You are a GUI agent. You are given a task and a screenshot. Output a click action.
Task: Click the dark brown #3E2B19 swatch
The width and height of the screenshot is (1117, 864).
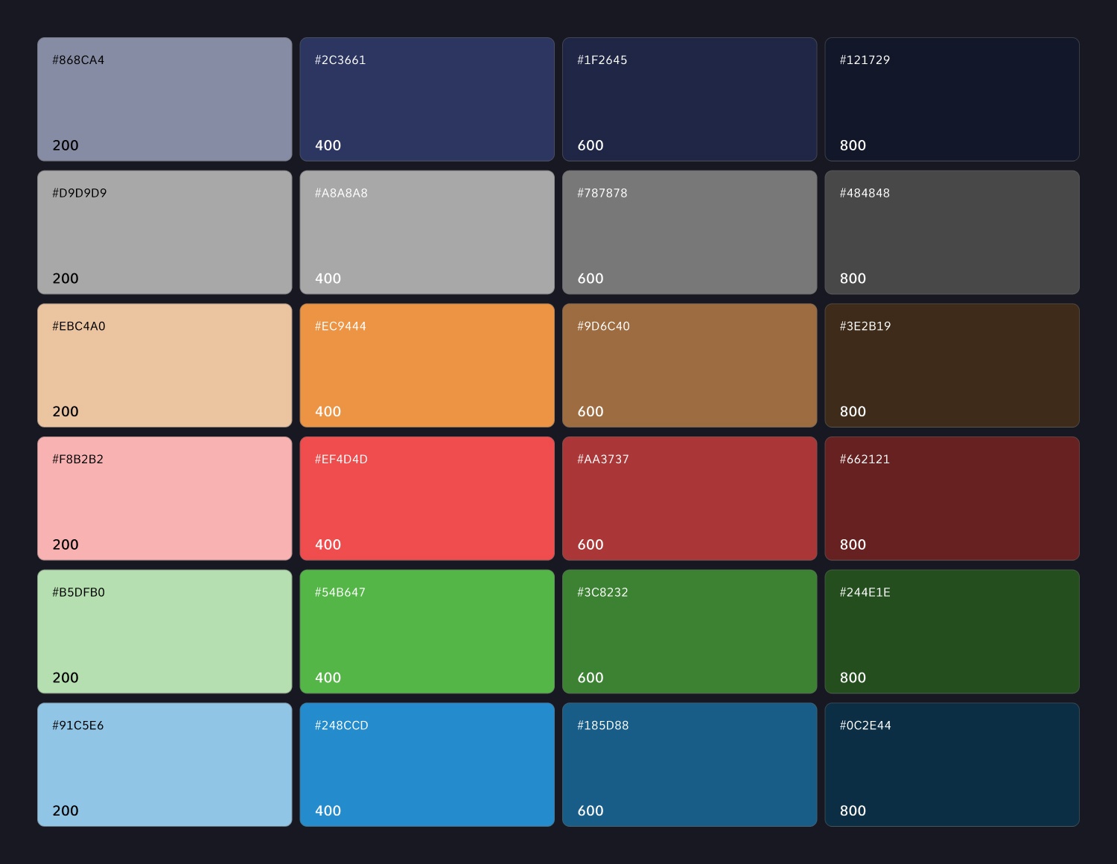point(952,365)
